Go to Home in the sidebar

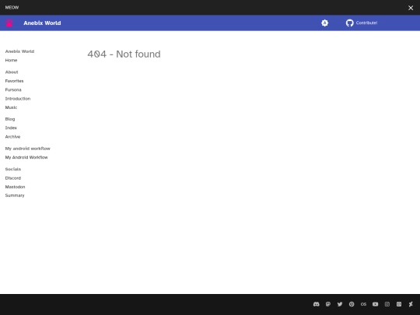pyautogui.click(x=11, y=60)
